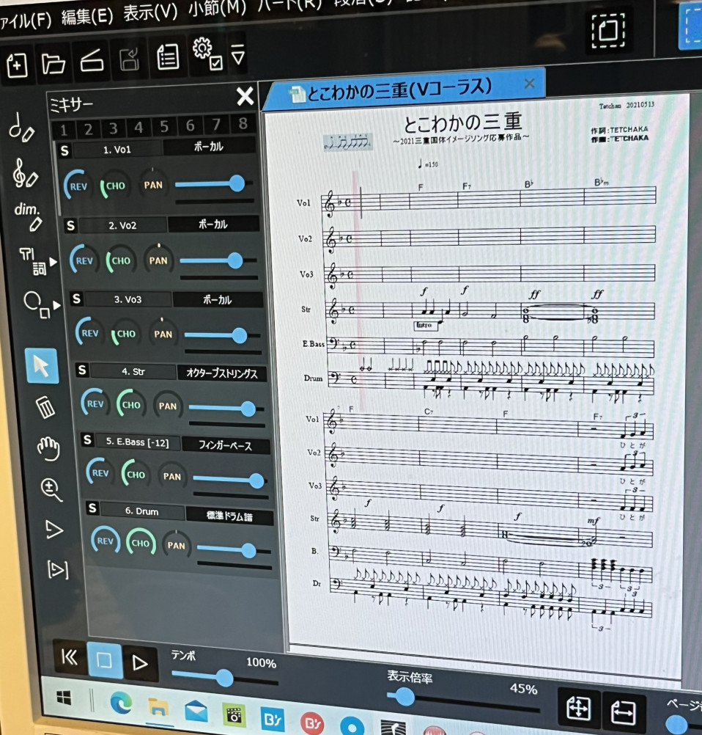Toggle solo for 3. Vo3 track
The image size is (702, 735).
coord(77,299)
